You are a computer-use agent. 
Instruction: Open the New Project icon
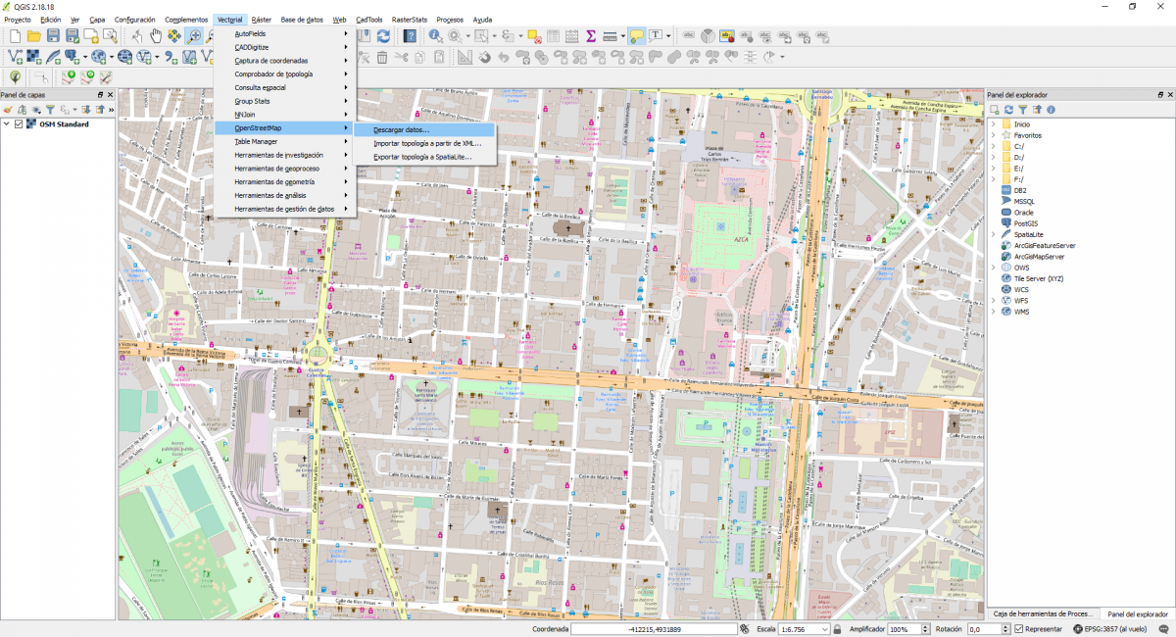(14, 35)
